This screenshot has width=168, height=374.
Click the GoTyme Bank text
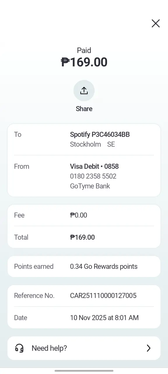(90, 186)
